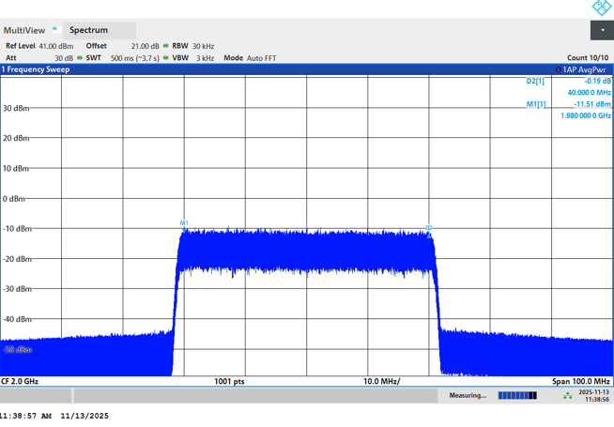
Task: Open the top-right dropdown arrow menu
Action: click(x=602, y=31)
